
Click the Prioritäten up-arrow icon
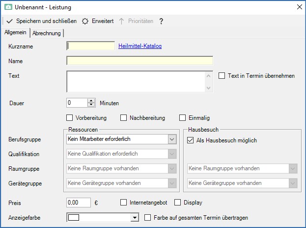tap(121, 21)
